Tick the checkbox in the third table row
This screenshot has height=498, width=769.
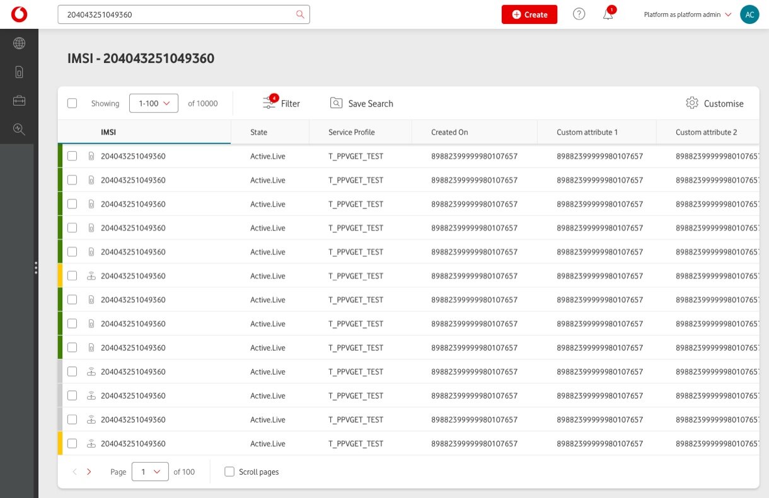72,204
